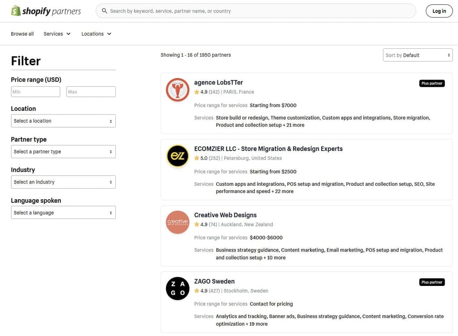This screenshot has height=336, width=458.
Task: Open the ZAGO Sweden title link
Action: (x=214, y=281)
